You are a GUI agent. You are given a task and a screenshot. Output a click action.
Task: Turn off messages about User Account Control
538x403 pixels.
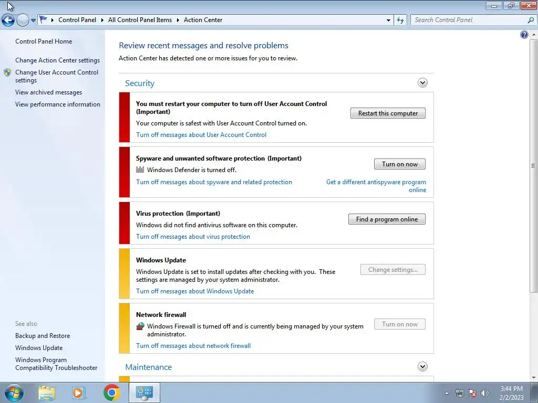click(201, 135)
